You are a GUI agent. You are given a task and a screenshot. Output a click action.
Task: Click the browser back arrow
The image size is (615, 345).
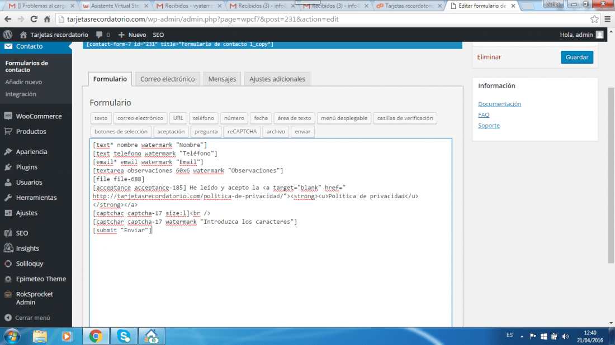[x=8, y=19]
